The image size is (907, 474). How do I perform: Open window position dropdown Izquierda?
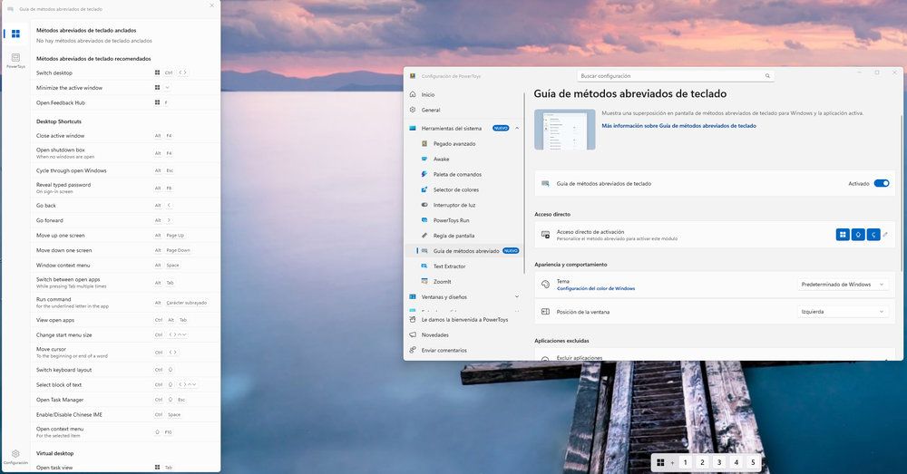click(x=843, y=312)
